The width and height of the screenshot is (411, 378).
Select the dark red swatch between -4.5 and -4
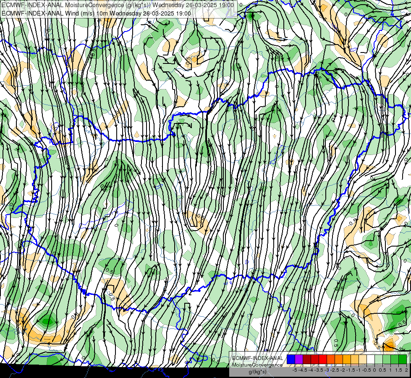pos(307,359)
